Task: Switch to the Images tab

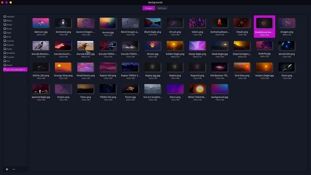Action: pyautogui.click(x=149, y=8)
